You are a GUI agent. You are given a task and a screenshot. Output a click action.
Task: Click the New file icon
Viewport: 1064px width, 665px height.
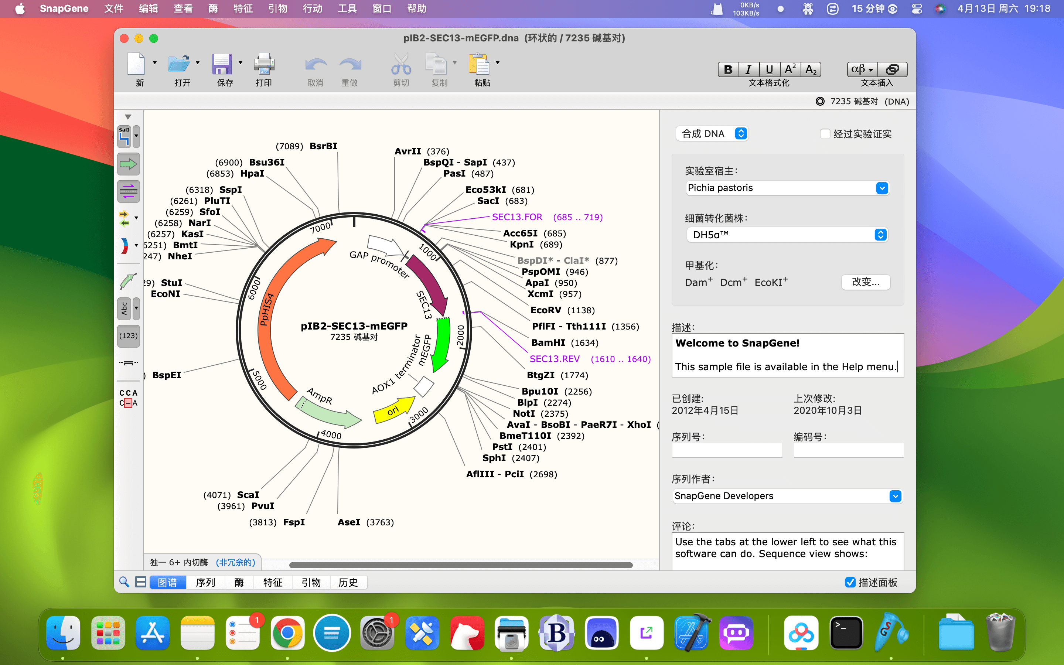tap(136, 64)
